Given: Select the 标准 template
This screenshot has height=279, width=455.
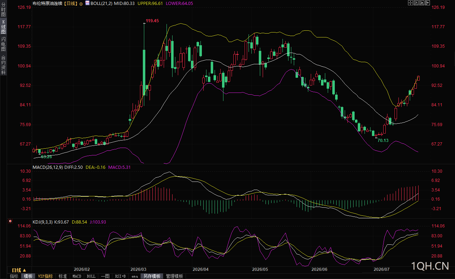Looking at the screenshot, I should (63, 276).
